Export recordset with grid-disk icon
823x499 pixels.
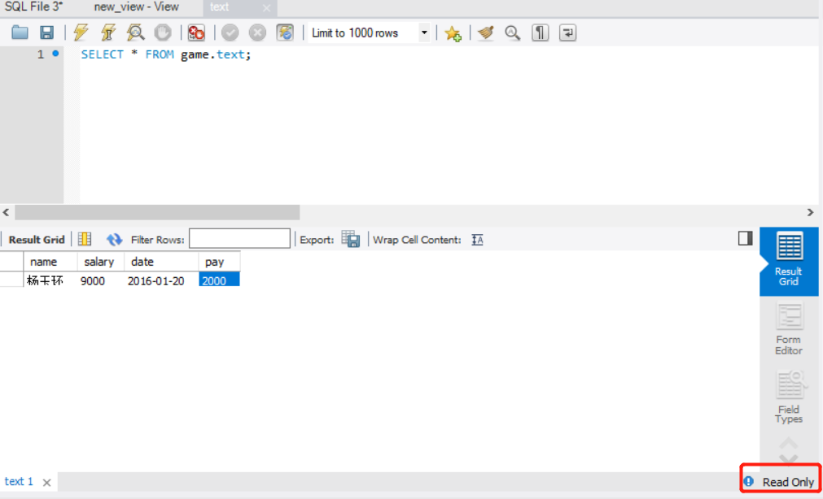(x=351, y=239)
